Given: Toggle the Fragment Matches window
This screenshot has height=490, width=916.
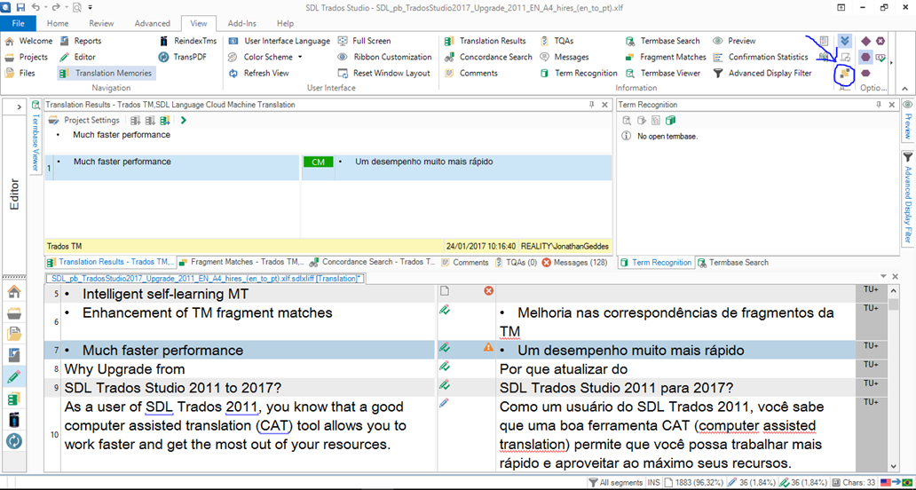Looking at the screenshot, I should 666,57.
